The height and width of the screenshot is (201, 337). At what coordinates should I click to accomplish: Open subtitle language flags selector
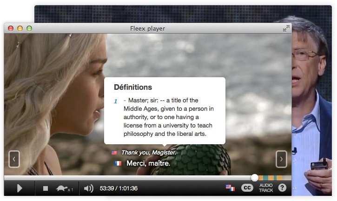pyautogui.click(x=230, y=188)
